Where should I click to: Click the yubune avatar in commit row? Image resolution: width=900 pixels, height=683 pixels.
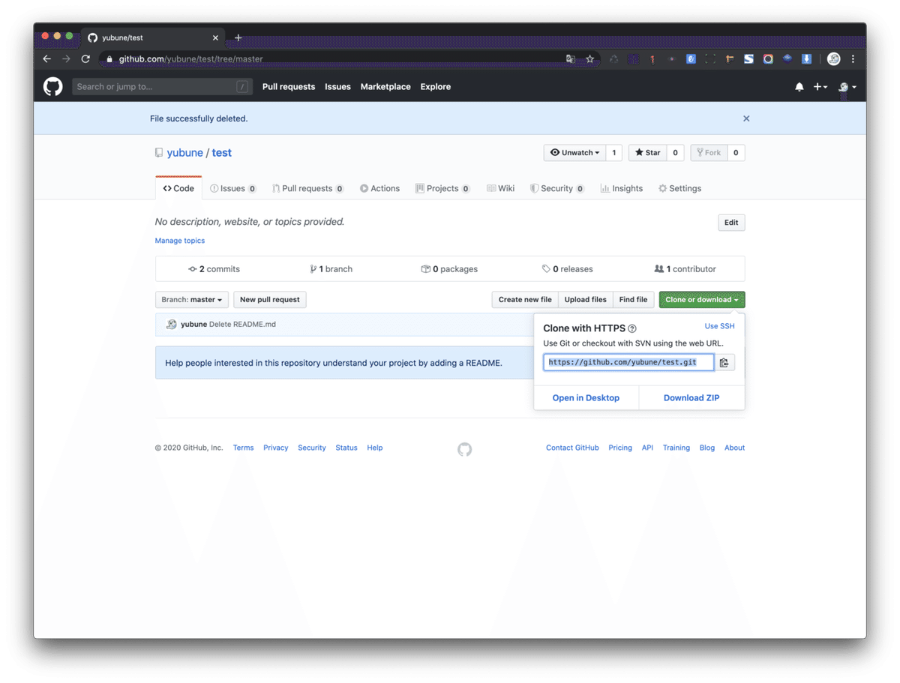171,325
